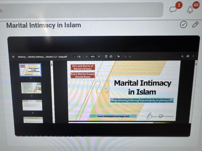Image resolution: width=202 pixels, height=151 pixels.
Task: Click the zoom in plus icon
Action: [99, 56]
